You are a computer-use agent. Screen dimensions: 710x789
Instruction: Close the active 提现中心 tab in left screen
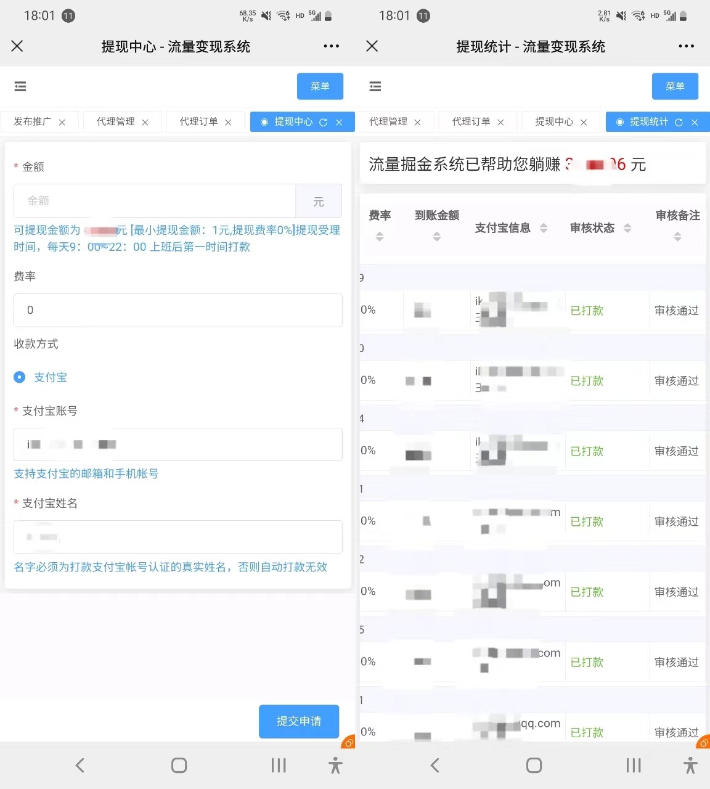[x=339, y=123]
